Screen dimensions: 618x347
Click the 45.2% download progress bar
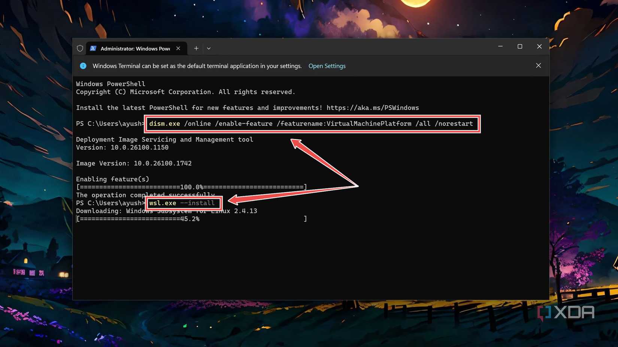pyautogui.click(x=191, y=219)
